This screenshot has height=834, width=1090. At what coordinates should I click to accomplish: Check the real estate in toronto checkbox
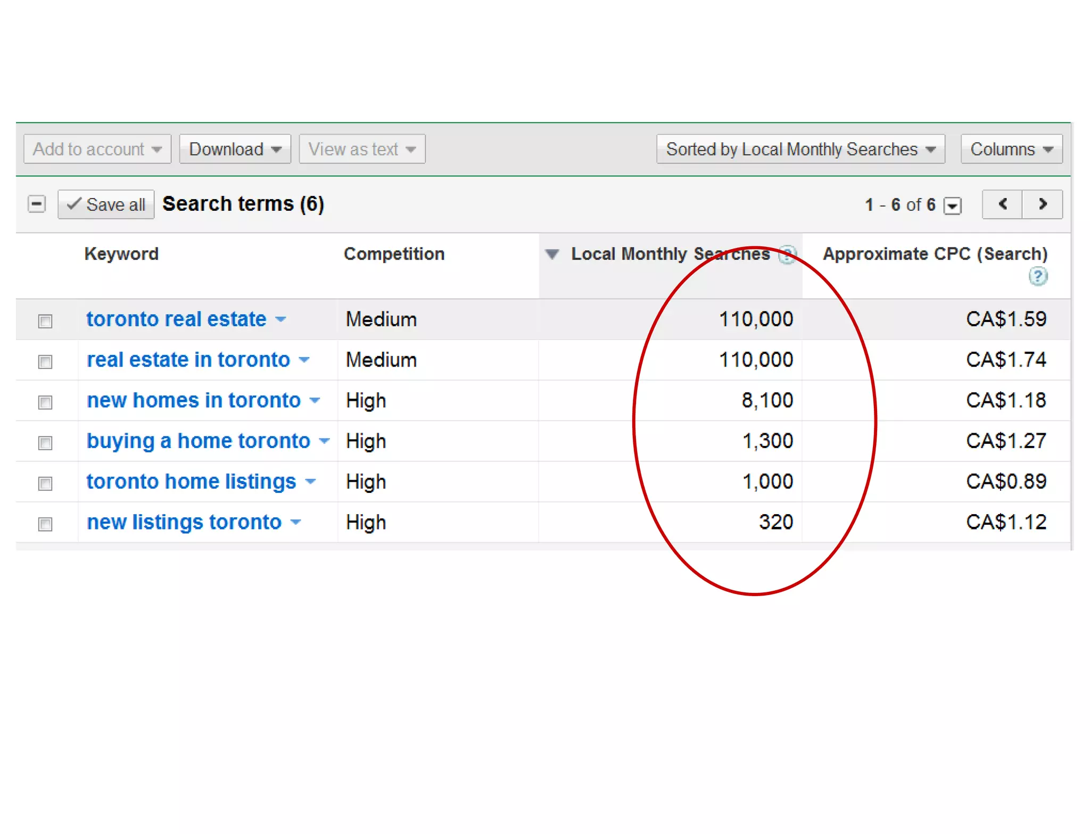click(x=45, y=361)
